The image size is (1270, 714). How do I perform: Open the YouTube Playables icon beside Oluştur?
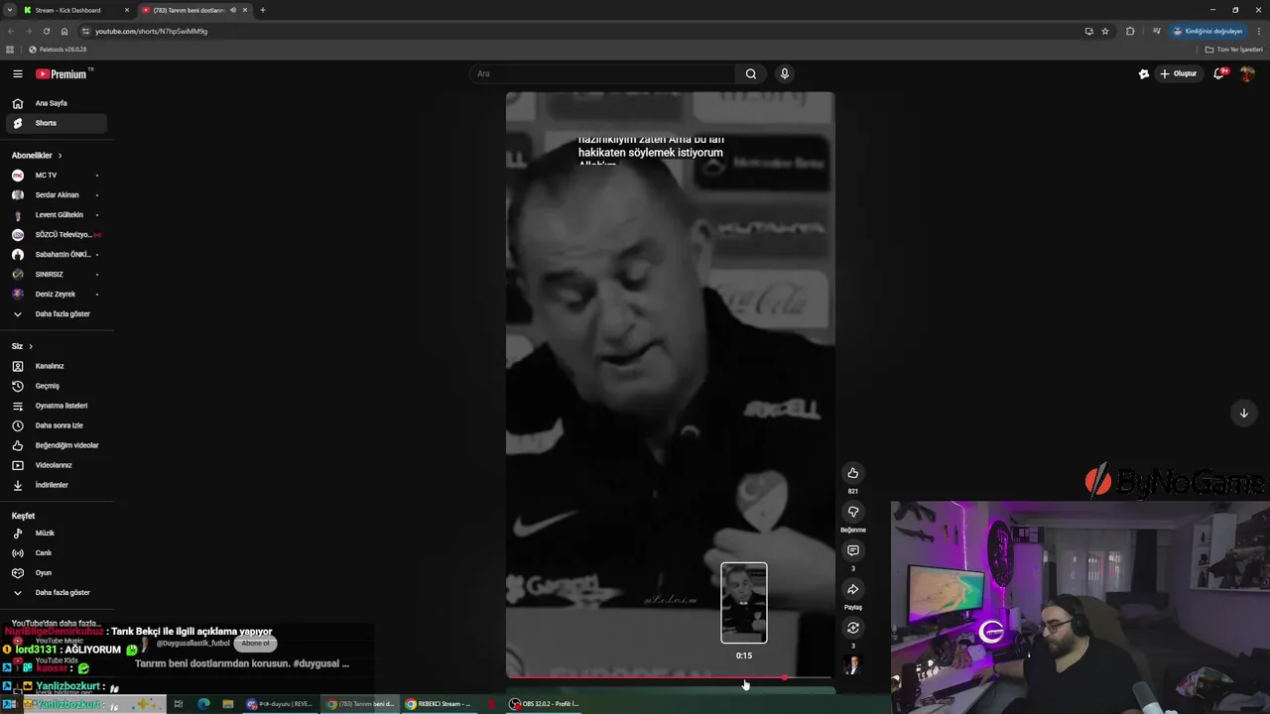point(1143,74)
